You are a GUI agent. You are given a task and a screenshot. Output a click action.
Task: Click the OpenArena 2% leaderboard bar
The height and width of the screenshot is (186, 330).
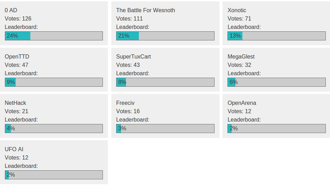click(x=277, y=129)
